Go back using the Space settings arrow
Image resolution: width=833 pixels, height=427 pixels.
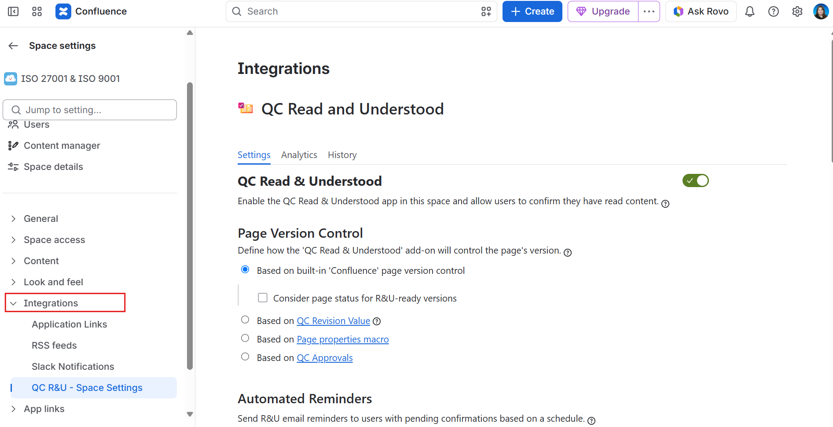point(13,46)
